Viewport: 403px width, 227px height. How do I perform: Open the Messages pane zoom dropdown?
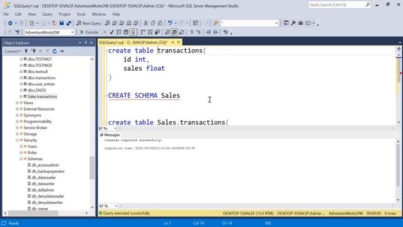tap(116, 206)
